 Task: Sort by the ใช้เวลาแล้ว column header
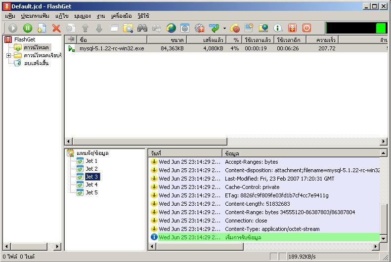coord(258,40)
